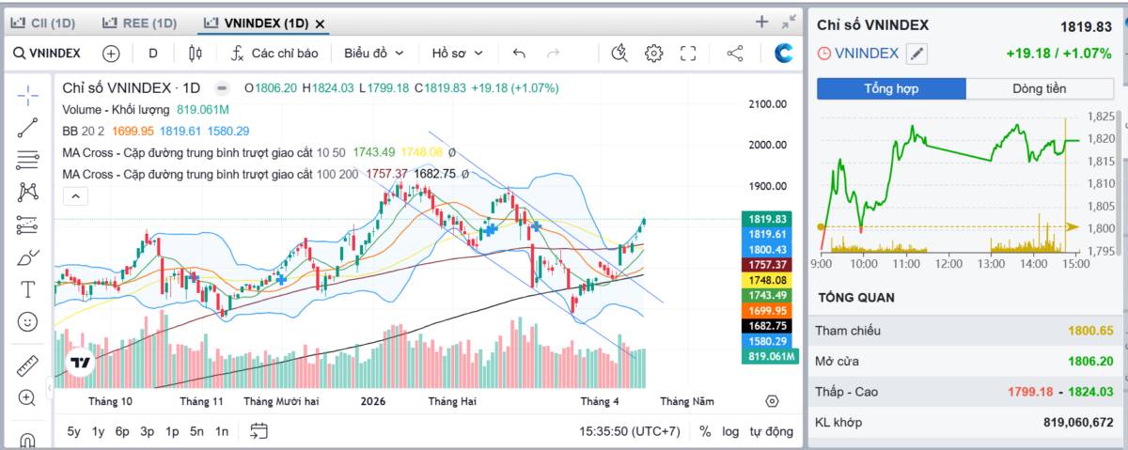This screenshot has width=1128, height=450.
Task: Click the yellow 1748.08 price axis label
Action: [769, 280]
